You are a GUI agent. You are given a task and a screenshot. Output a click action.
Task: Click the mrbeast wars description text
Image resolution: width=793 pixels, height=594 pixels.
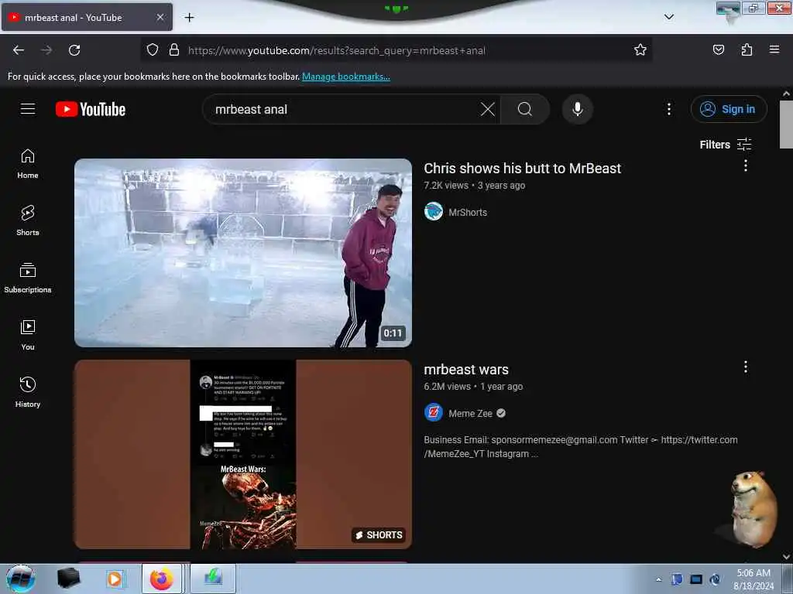click(x=581, y=446)
